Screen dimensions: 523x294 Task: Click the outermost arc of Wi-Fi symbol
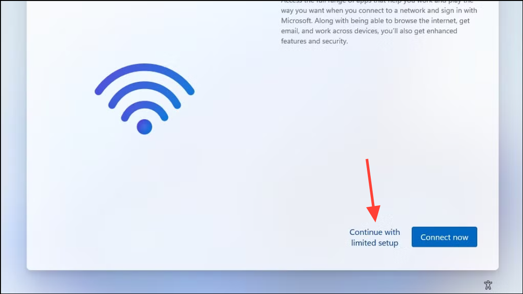pos(144,67)
